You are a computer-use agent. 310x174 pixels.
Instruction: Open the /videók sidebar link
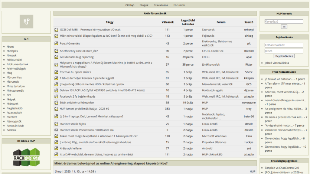pos(12,130)
